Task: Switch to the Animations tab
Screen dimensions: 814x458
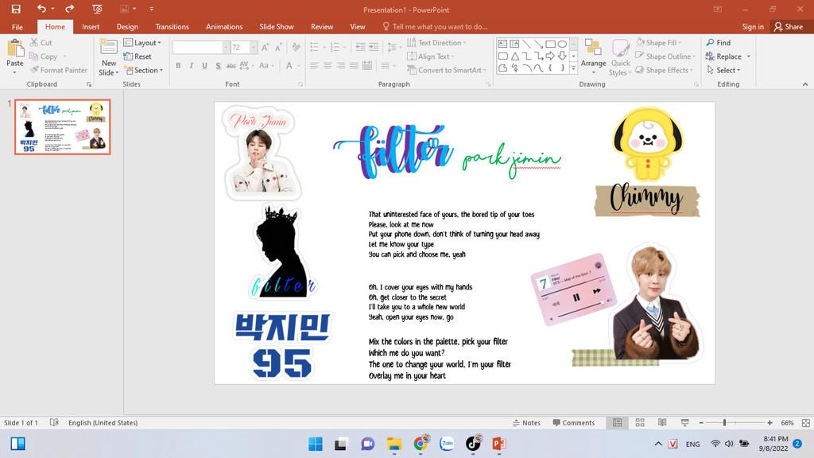Action: coord(223,26)
